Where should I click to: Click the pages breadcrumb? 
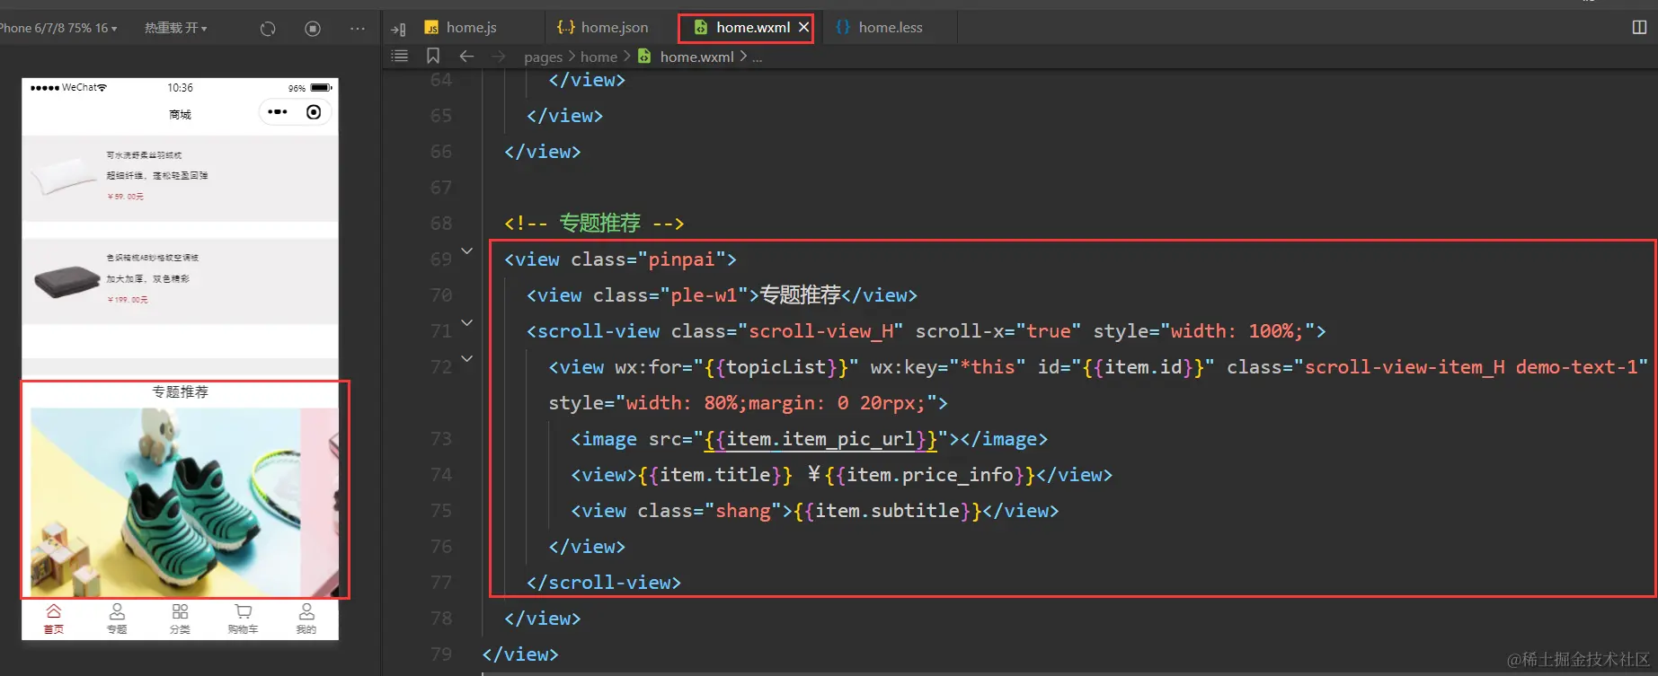[x=543, y=57]
